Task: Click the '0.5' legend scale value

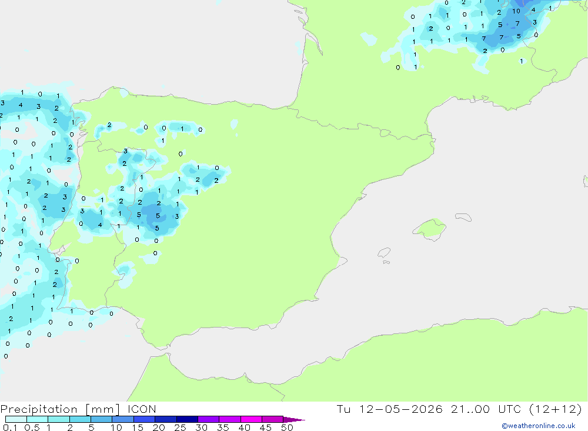Action: 32,427
